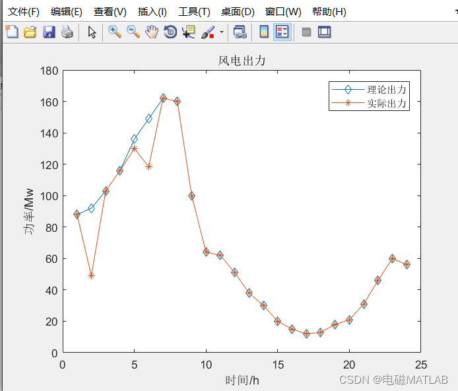
Task: Open a file with the folder icon
Action: click(30, 32)
